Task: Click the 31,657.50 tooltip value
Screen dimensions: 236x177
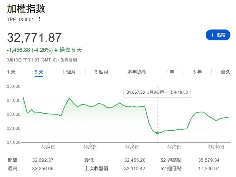Action: click(136, 92)
